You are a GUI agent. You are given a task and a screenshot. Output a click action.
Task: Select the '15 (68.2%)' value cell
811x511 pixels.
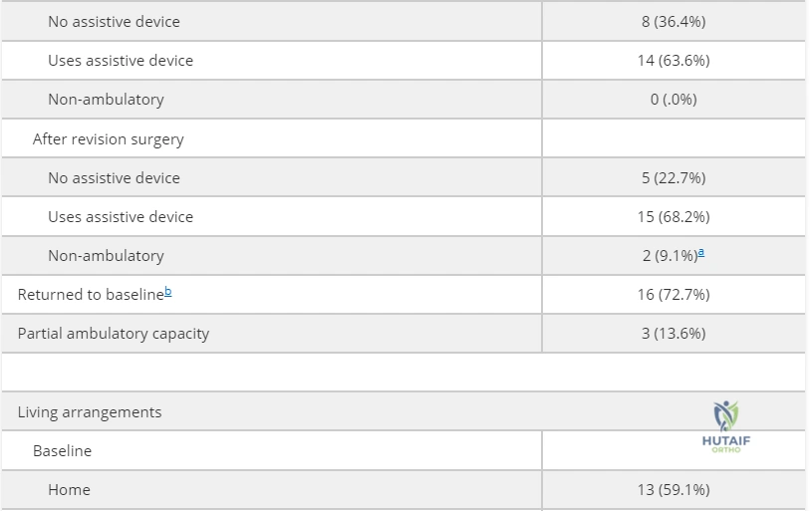(674, 216)
